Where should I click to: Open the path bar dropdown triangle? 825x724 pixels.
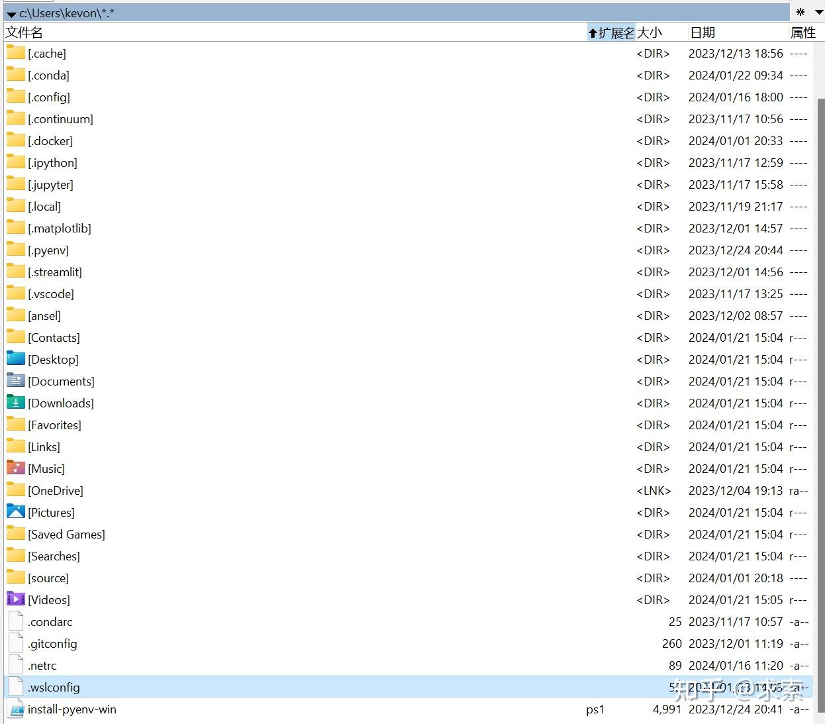coord(11,13)
